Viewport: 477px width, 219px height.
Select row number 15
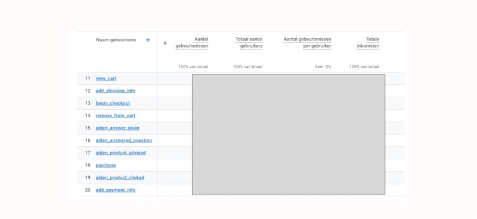click(x=88, y=128)
